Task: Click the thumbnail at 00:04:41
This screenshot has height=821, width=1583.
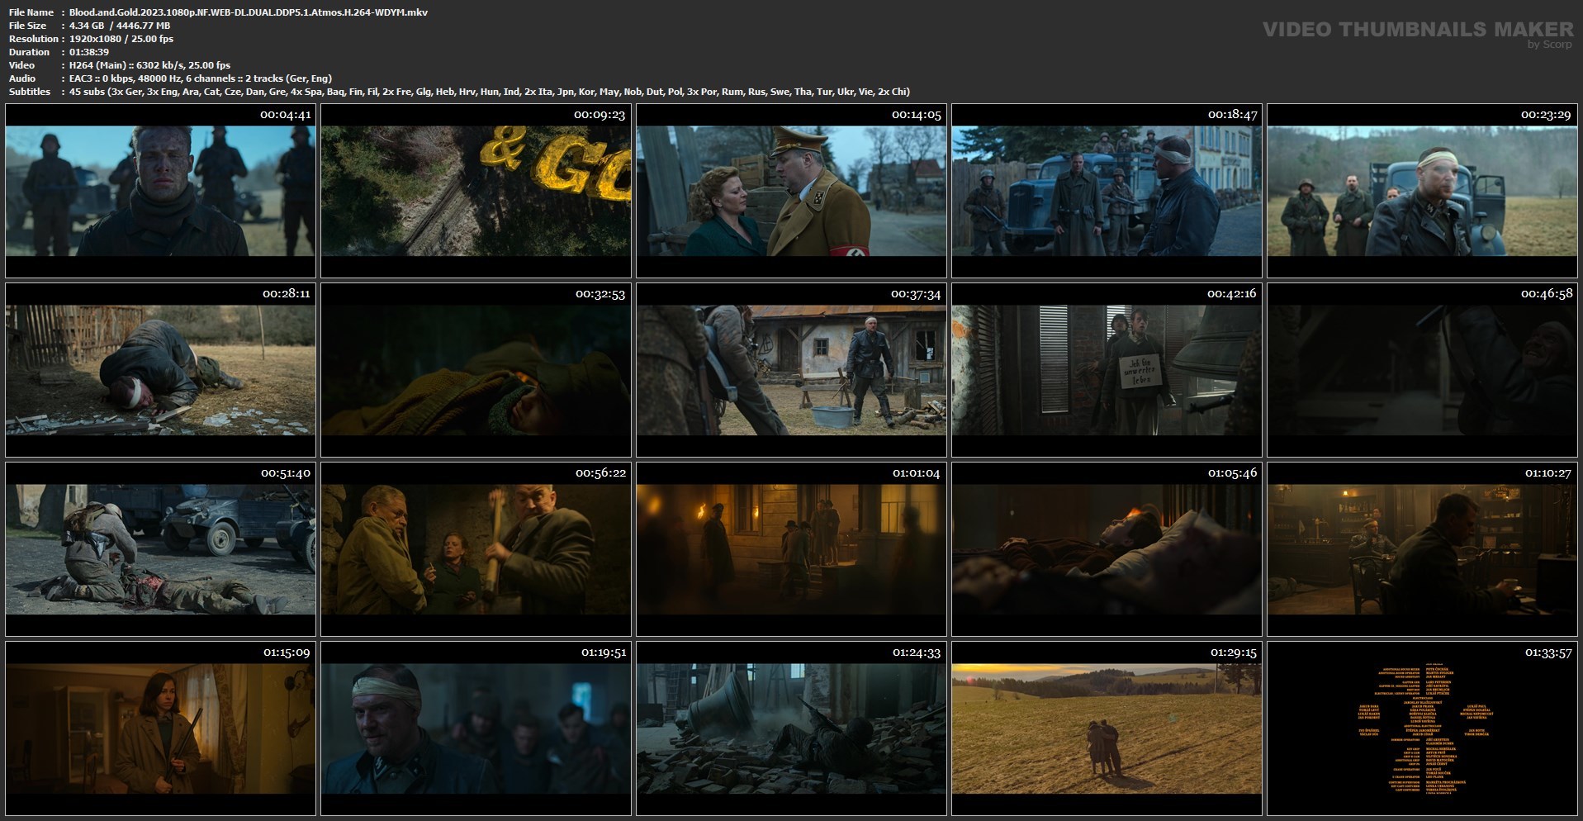Action: tap(160, 191)
